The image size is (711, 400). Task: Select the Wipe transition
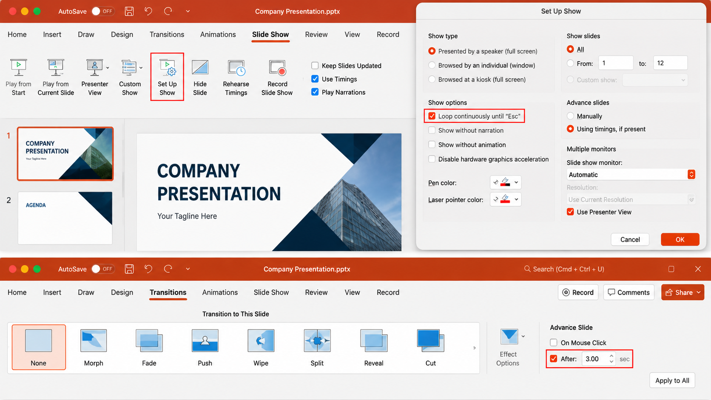coord(261,347)
